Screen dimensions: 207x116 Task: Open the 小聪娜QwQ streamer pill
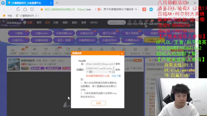point(132,40)
